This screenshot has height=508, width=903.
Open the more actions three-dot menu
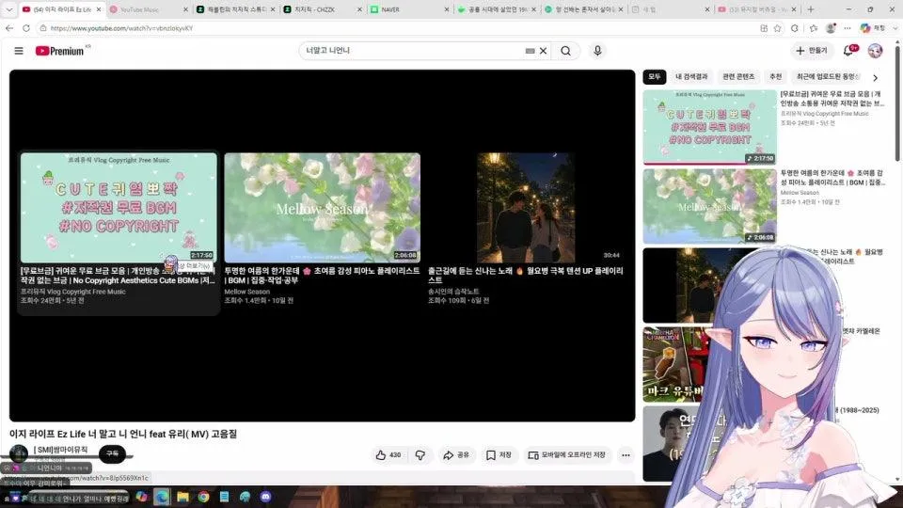(626, 455)
